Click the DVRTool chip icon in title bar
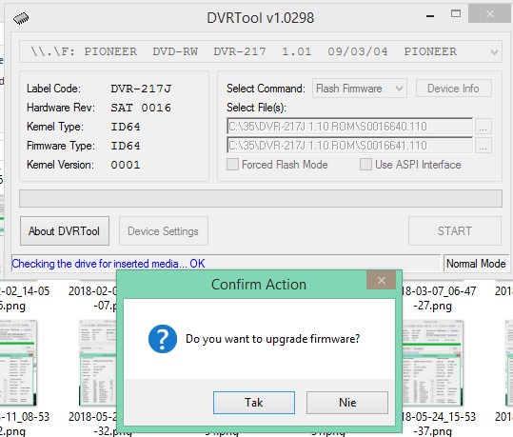This screenshot has height=437, width=513. click(21, 18)
